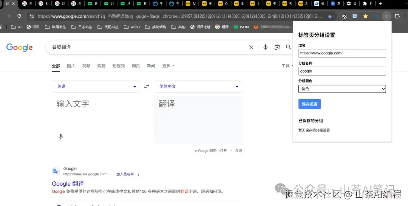
Task: Click the Google Translate result favicon
Action: 56,171
